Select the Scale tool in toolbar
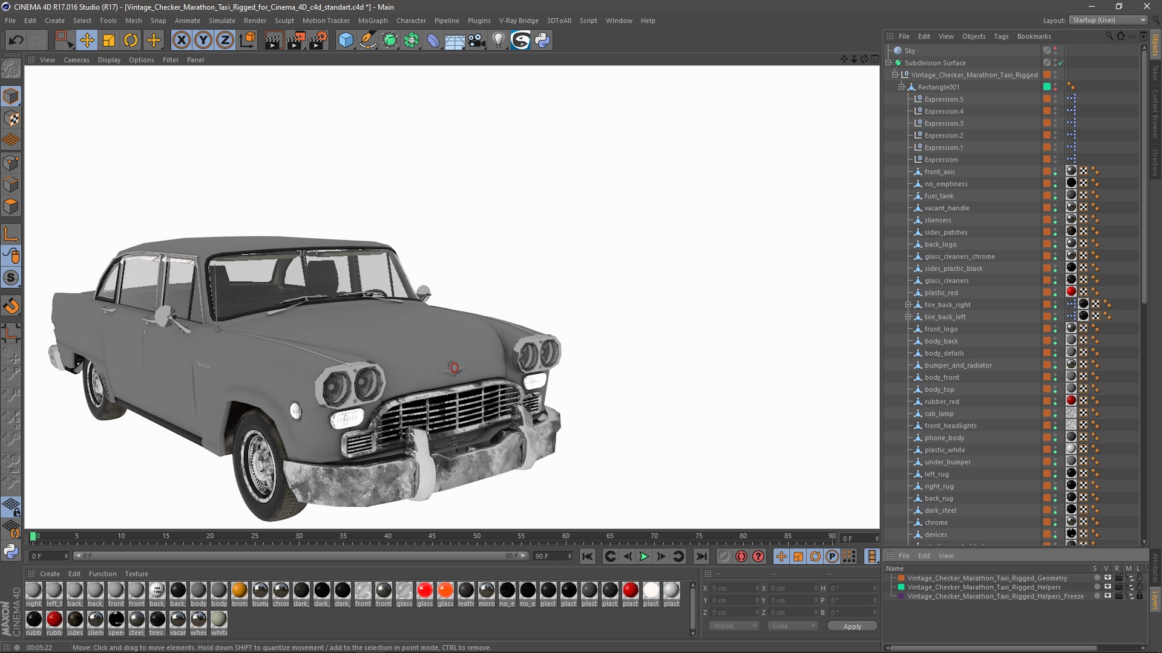 [109, 41]
